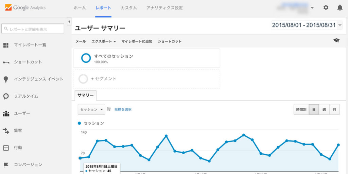
Task: Select the レポート tab
Action: [103, 8]
